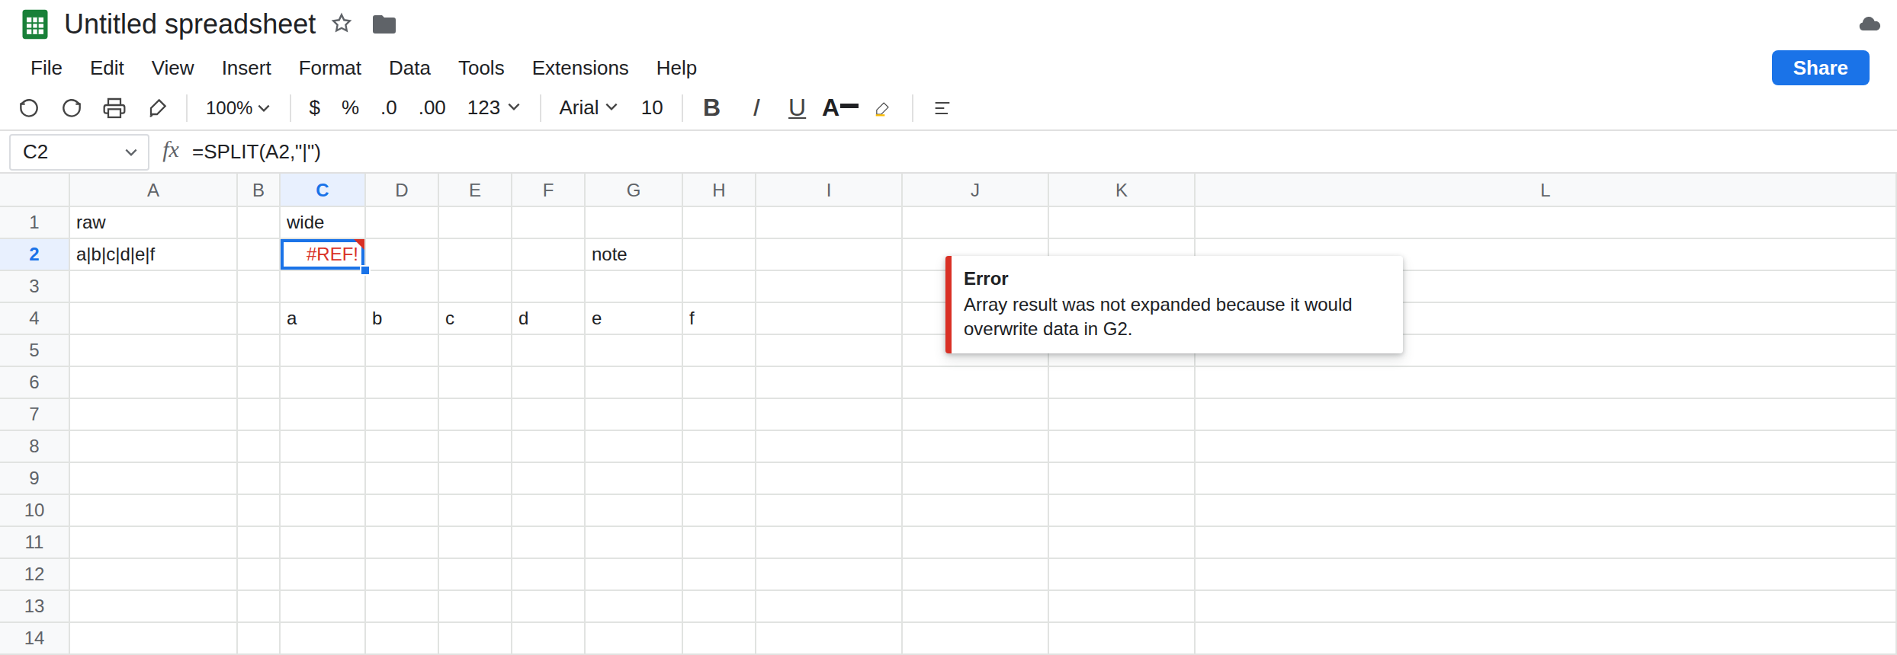Open the Data menu
Screen dimensions: 1897x655
[409, 68]
